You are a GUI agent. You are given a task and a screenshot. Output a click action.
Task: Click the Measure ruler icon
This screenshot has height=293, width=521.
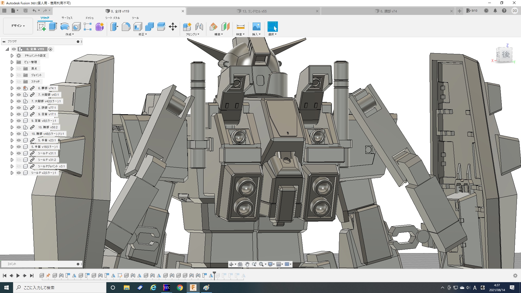[x=240, y=27]
